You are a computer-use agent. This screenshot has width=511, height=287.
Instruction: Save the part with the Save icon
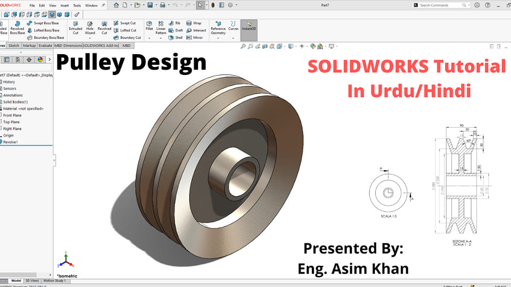pyautogui.click(x=150, y=5)
